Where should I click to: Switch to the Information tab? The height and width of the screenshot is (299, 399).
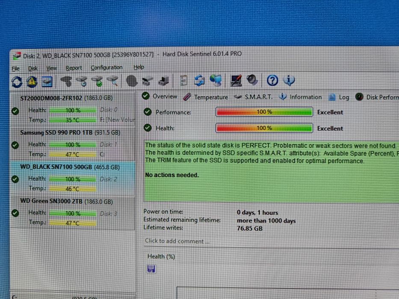pos(300,97)
